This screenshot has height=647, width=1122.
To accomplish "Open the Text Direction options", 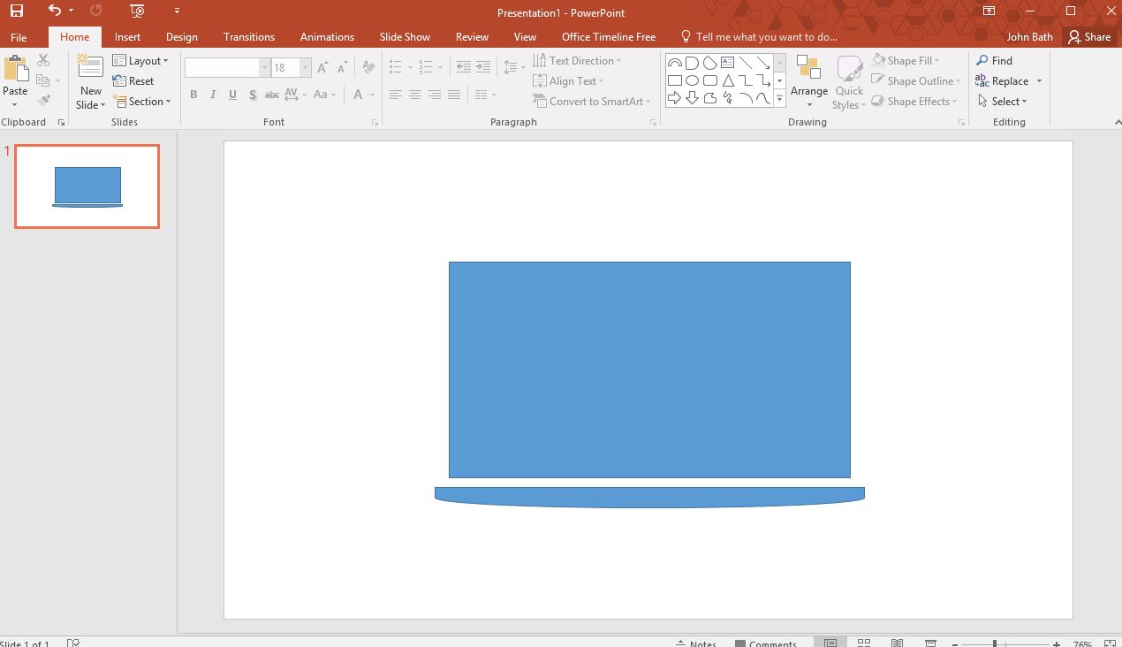I will 579,60.
